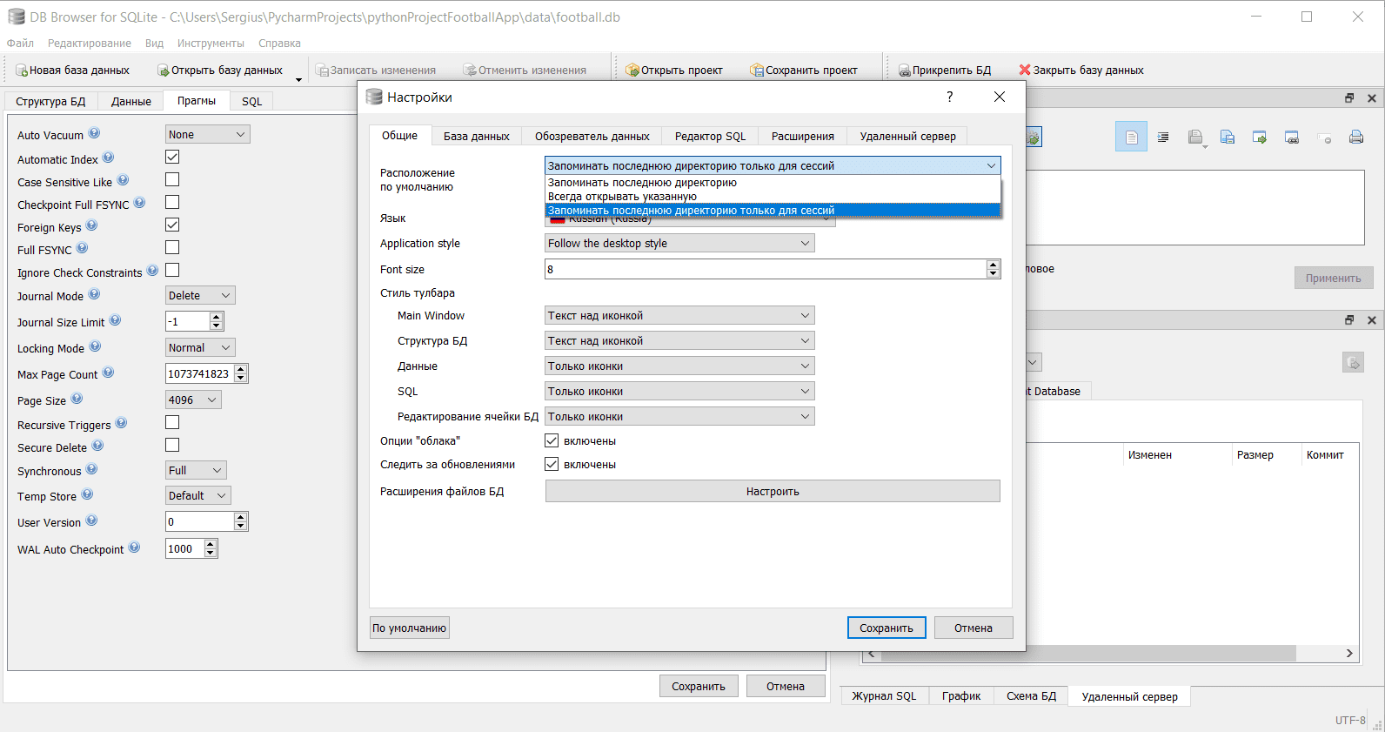The width and height of the screenshot is (1385, 732).
Task: Click the По умолчанию button
Action: coord(410,628)
